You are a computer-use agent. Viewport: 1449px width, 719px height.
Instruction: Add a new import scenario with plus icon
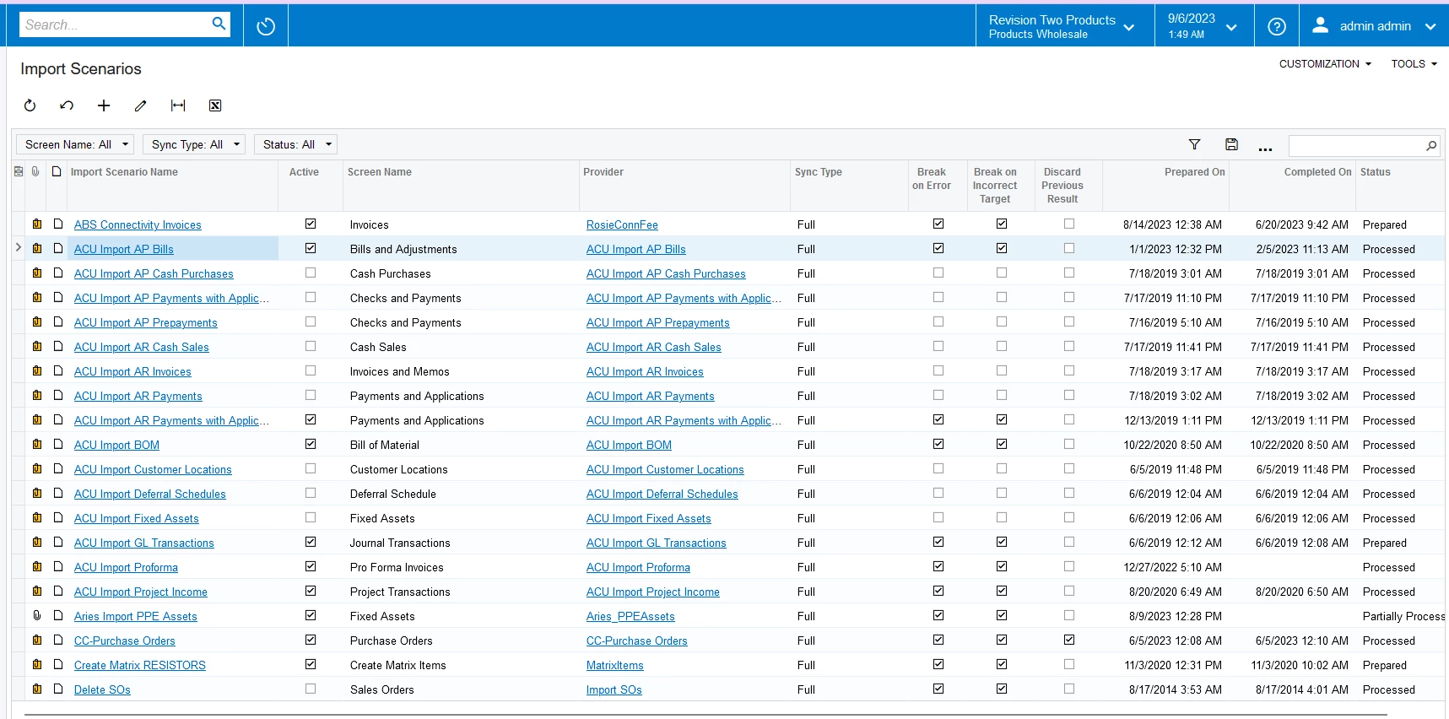(104, 105)
